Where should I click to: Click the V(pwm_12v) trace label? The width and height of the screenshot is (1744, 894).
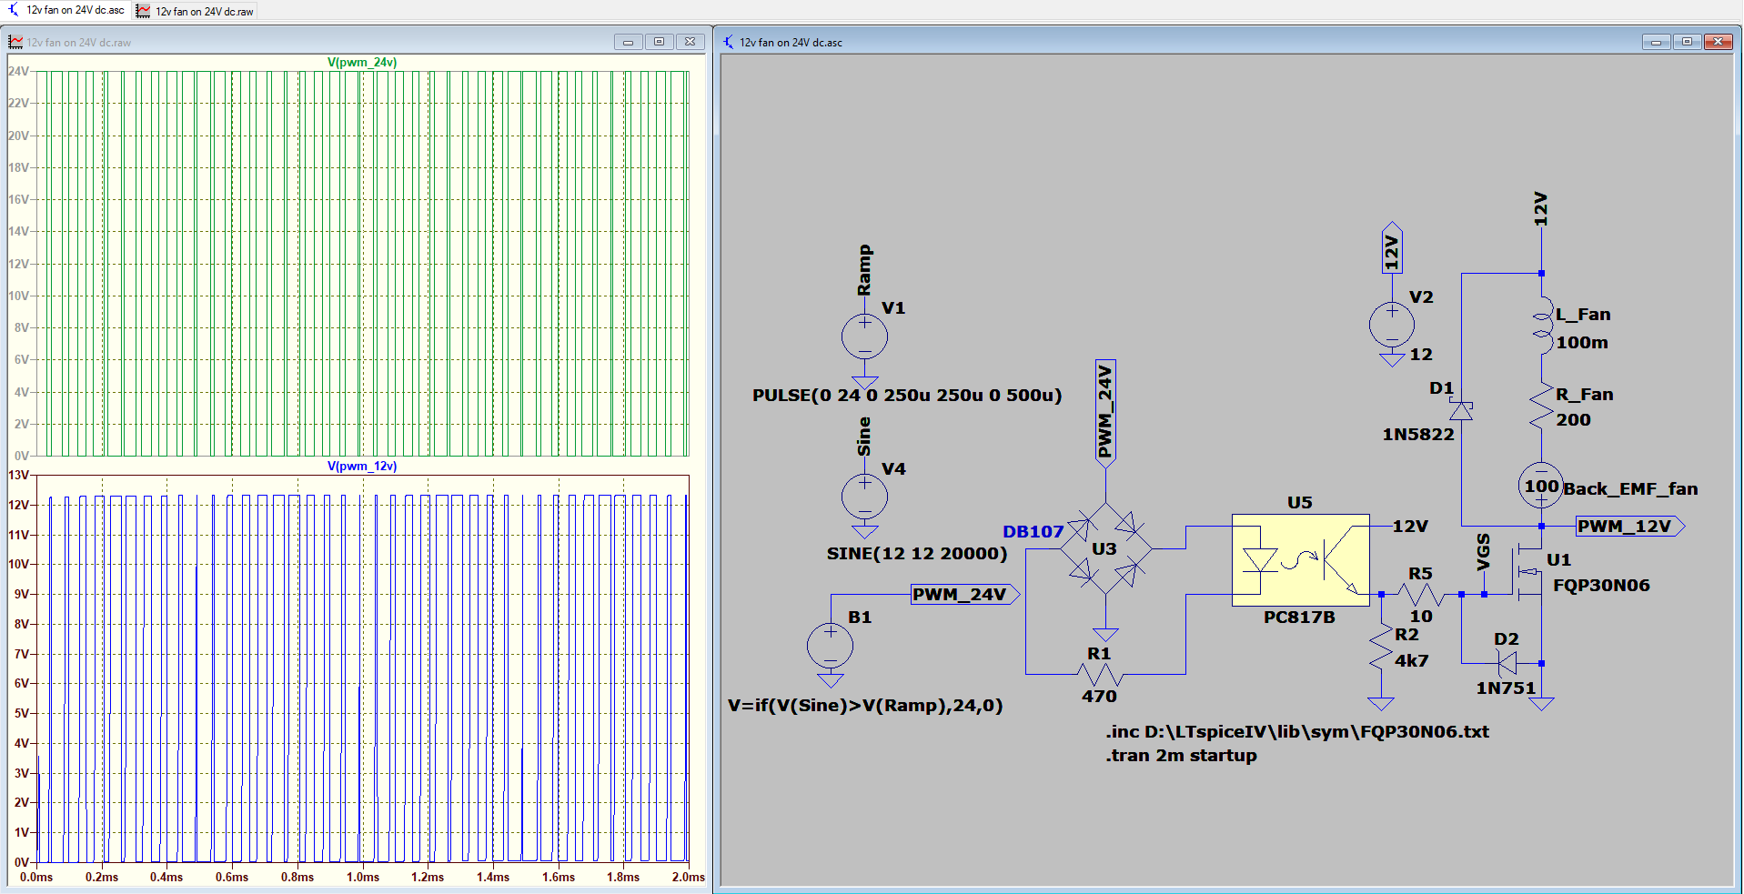362,467
